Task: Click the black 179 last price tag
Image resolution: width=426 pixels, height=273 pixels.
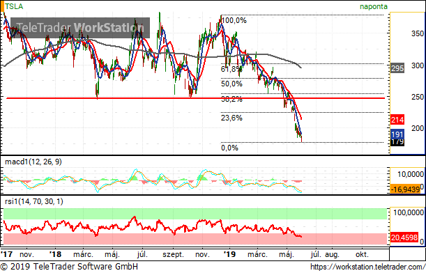Action: click(397, 142)
